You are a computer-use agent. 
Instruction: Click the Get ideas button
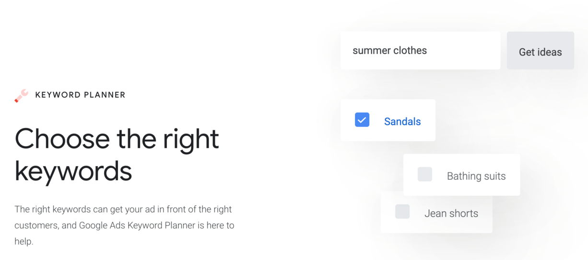point(541,51)
